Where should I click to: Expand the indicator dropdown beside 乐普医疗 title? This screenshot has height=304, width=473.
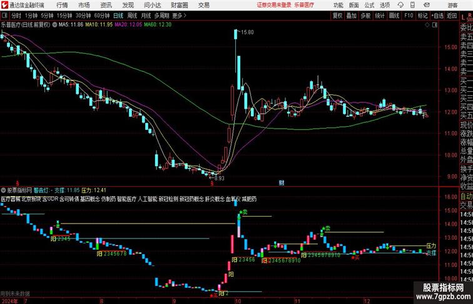54,25
